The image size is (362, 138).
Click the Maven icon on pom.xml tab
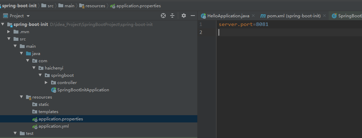263,16
